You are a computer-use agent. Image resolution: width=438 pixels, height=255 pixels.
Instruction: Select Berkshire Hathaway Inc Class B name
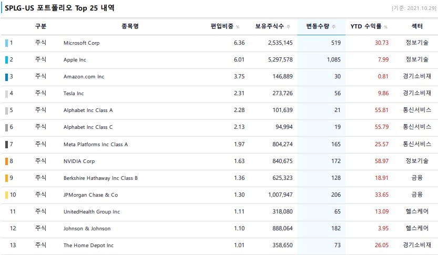[x=100, y=178]
